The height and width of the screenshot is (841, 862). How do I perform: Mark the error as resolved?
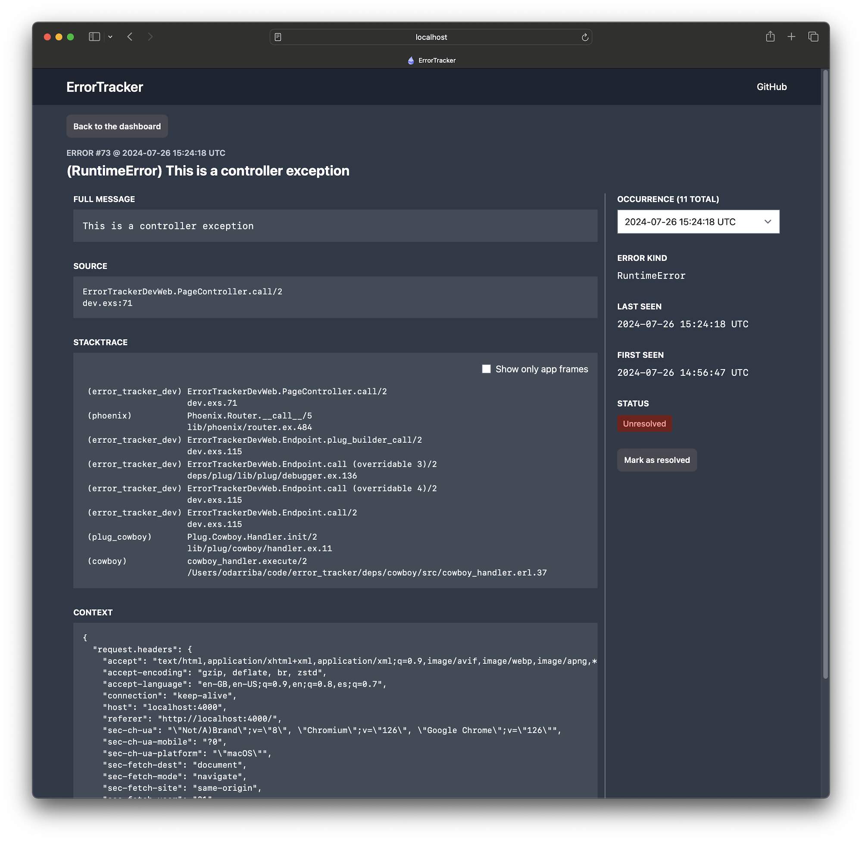pyautogui.click(x=656, y=460)
